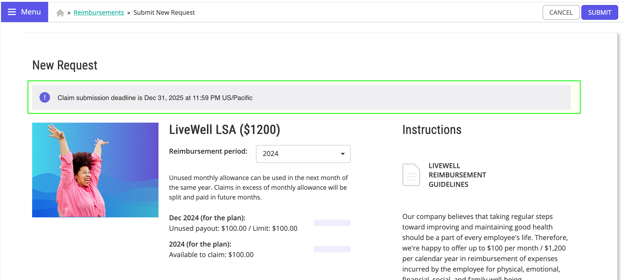Click the SUBMIT button
This screenshot has height=280, width=624.
tap(600, 12)
